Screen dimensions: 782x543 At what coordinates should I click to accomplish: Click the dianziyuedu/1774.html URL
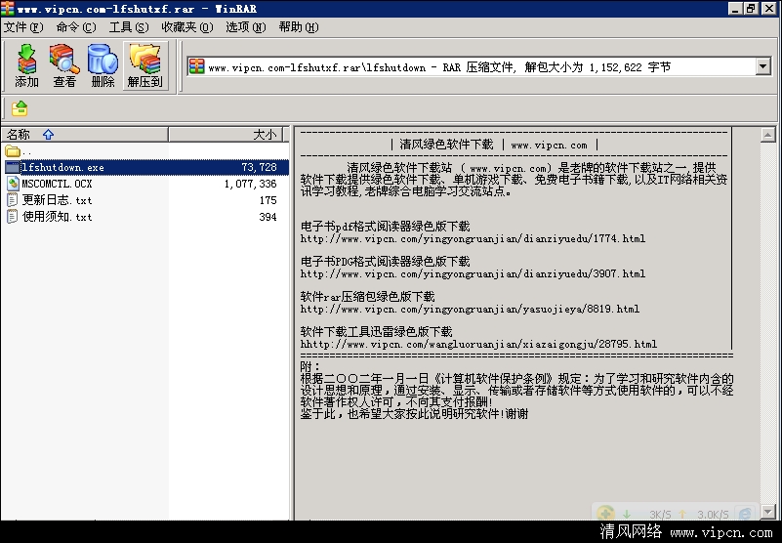473,238
